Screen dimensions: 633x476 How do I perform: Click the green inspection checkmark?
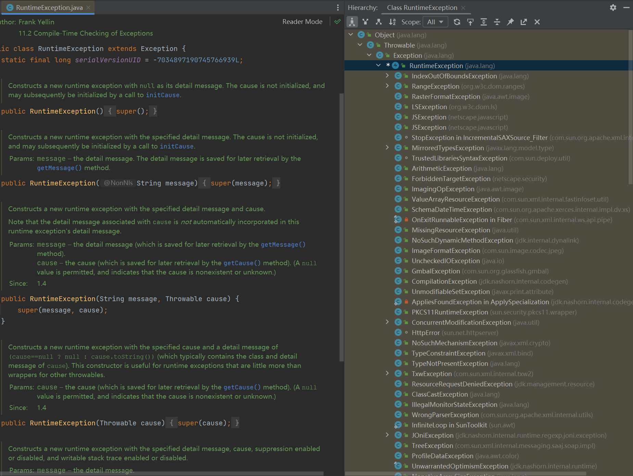tap(338, 22)
